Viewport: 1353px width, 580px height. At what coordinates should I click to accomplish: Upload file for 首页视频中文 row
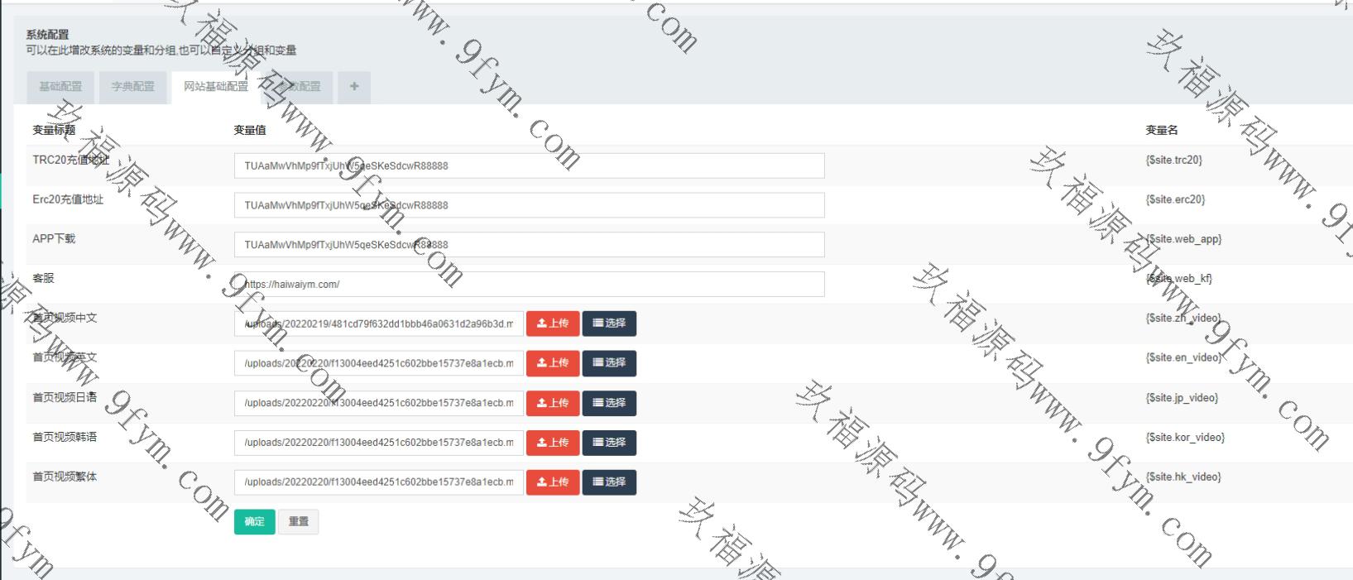(553, 324)
